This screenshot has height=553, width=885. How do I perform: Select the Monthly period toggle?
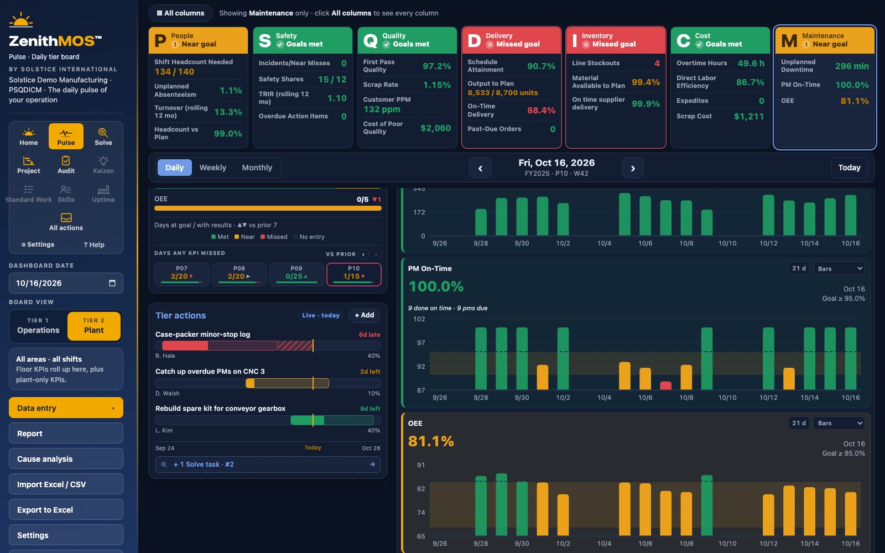257,168
